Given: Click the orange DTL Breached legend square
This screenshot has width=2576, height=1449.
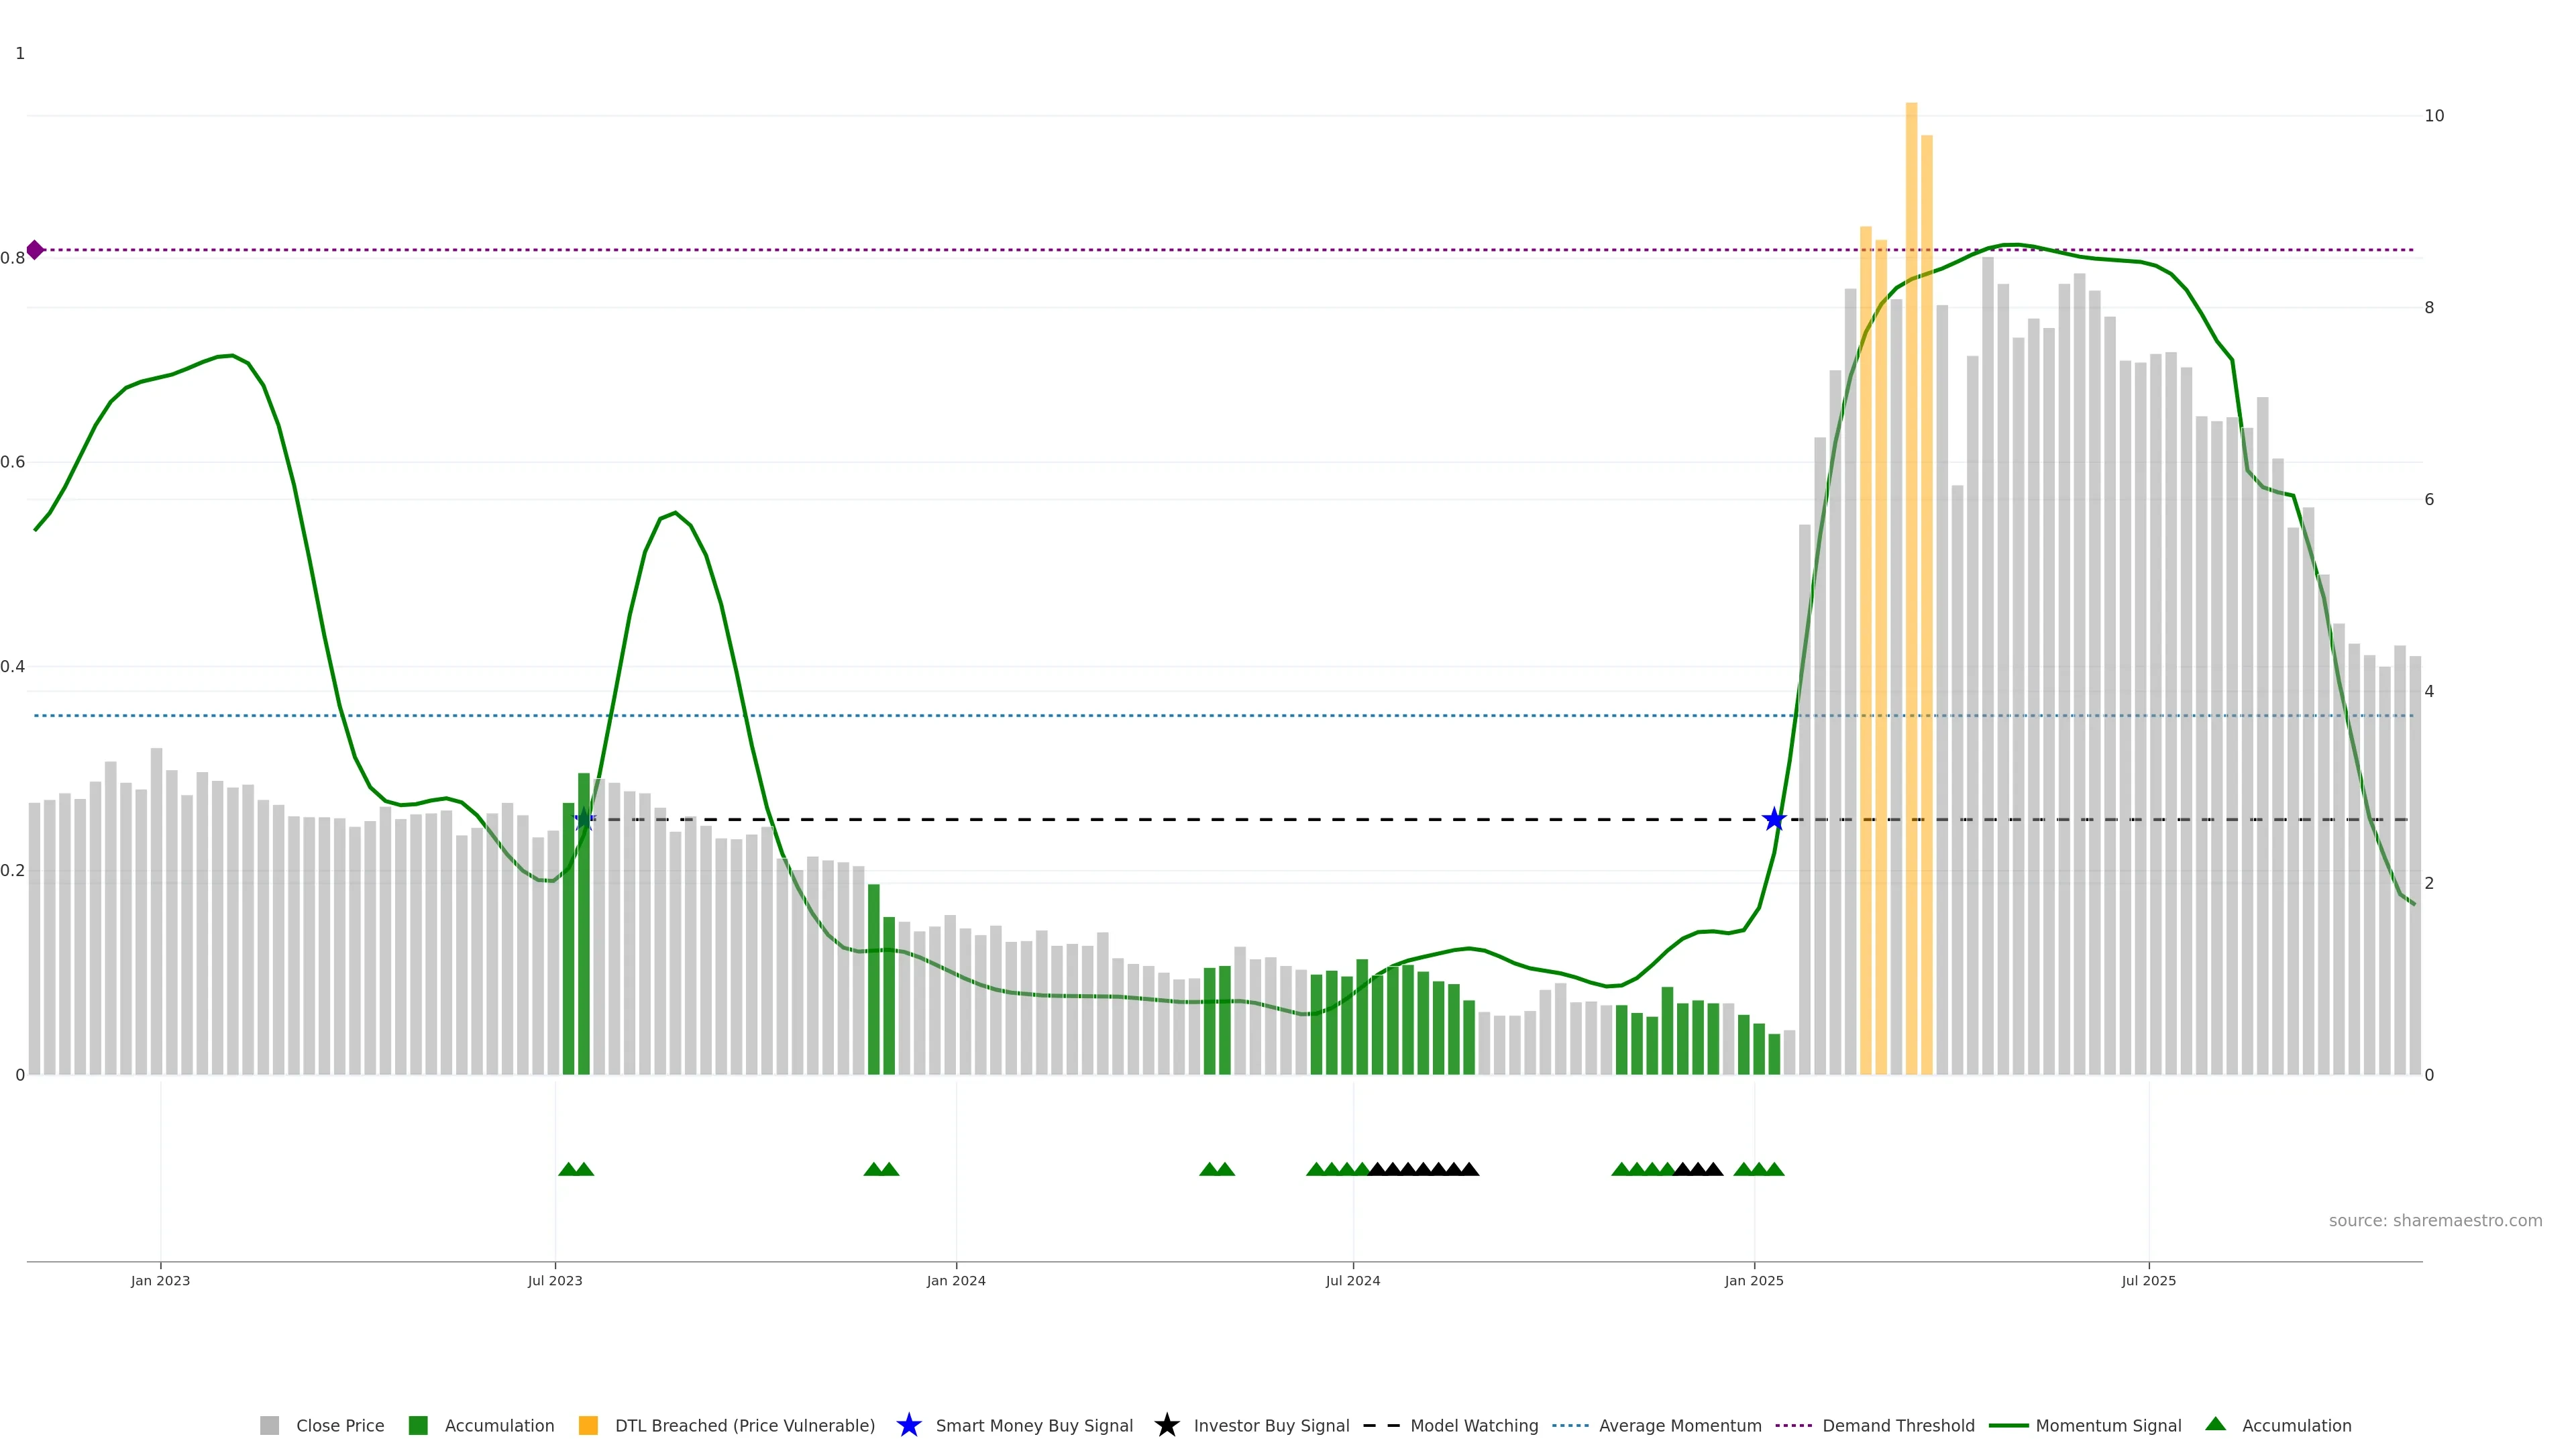Looking at the screenshot, I should [588, 1425].
